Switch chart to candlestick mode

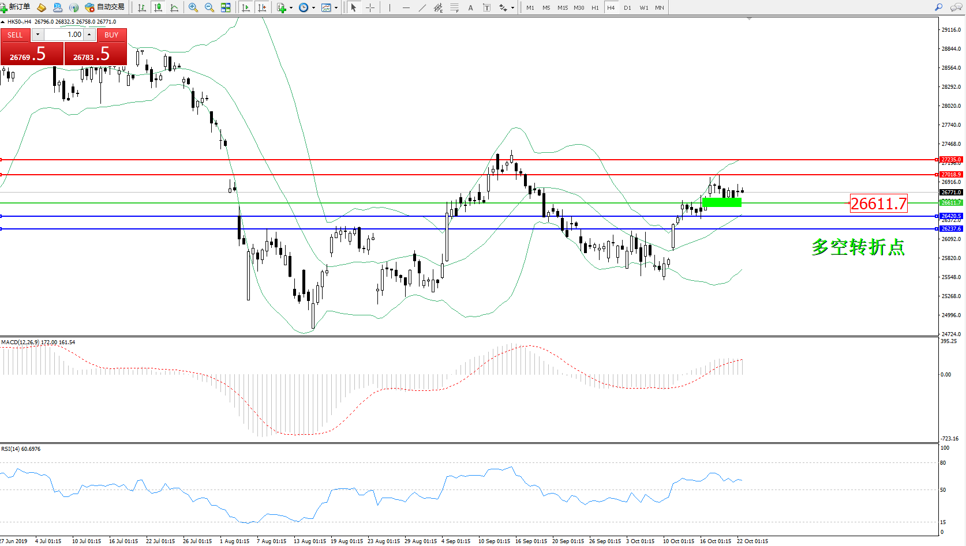click(x=158, y=7)
